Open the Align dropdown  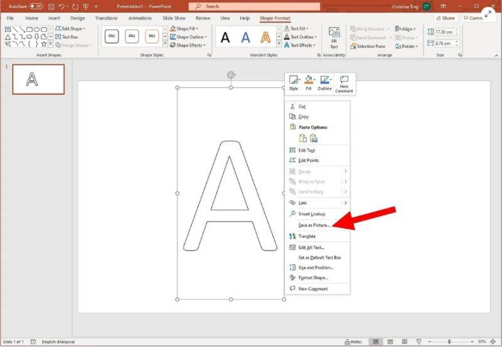coord(405,29)
